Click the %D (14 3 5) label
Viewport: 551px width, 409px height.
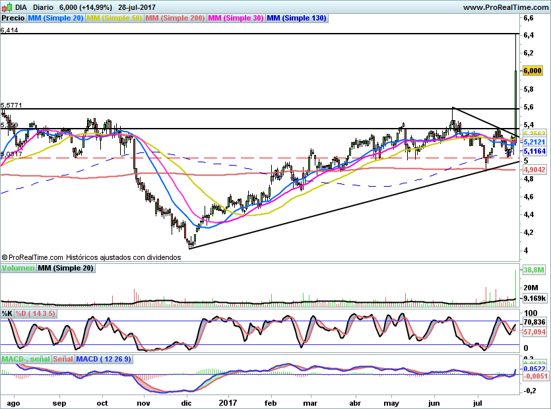[35, 313]
